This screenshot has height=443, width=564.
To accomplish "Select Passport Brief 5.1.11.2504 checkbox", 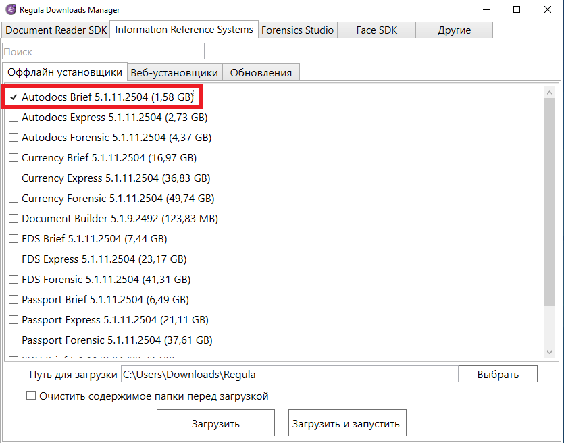I will (x=14, y=300).
